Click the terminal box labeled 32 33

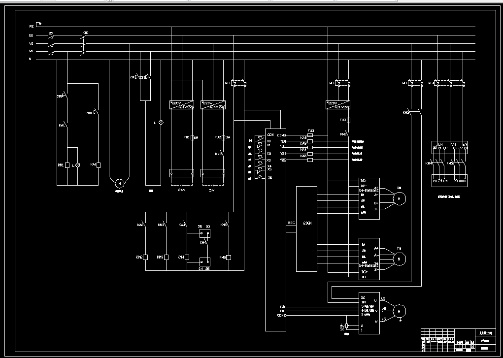[x=204, y=233]
